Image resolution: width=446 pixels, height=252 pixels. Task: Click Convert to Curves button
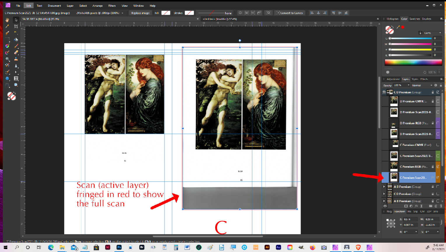coord(290,13)
